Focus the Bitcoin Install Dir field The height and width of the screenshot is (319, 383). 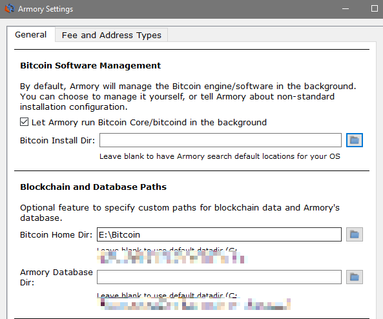tap(220, 140)
